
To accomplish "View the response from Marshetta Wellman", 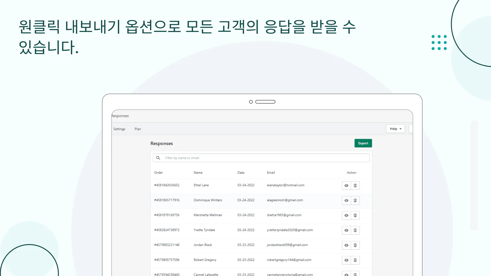I will pos(346,216).
